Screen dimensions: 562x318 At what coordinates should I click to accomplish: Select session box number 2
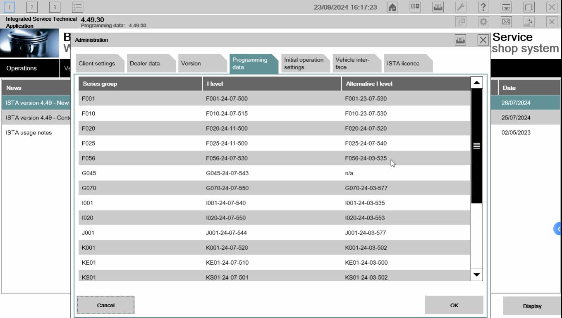(32, 7)
